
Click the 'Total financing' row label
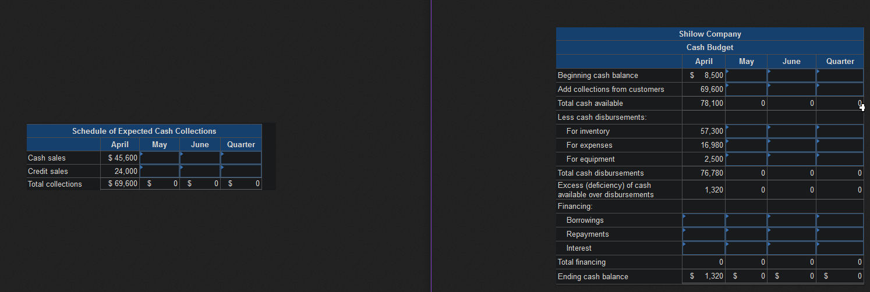(582, 262)
